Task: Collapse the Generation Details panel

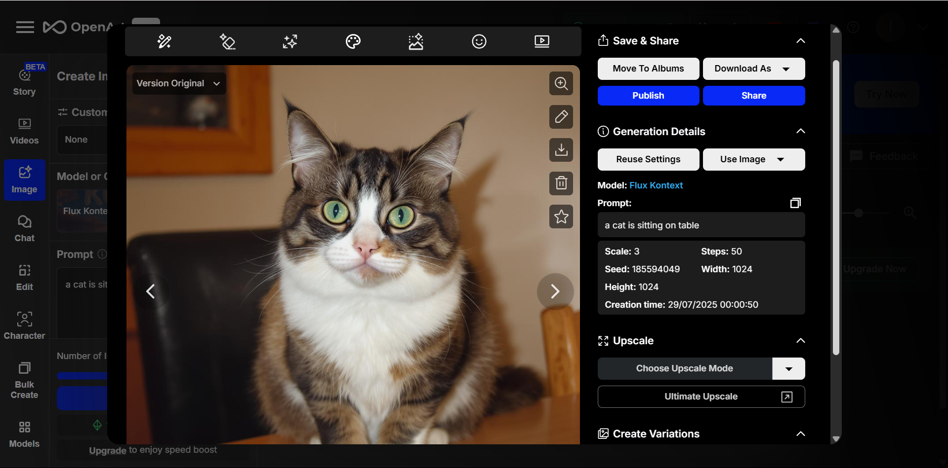Action: coord(801,131)
